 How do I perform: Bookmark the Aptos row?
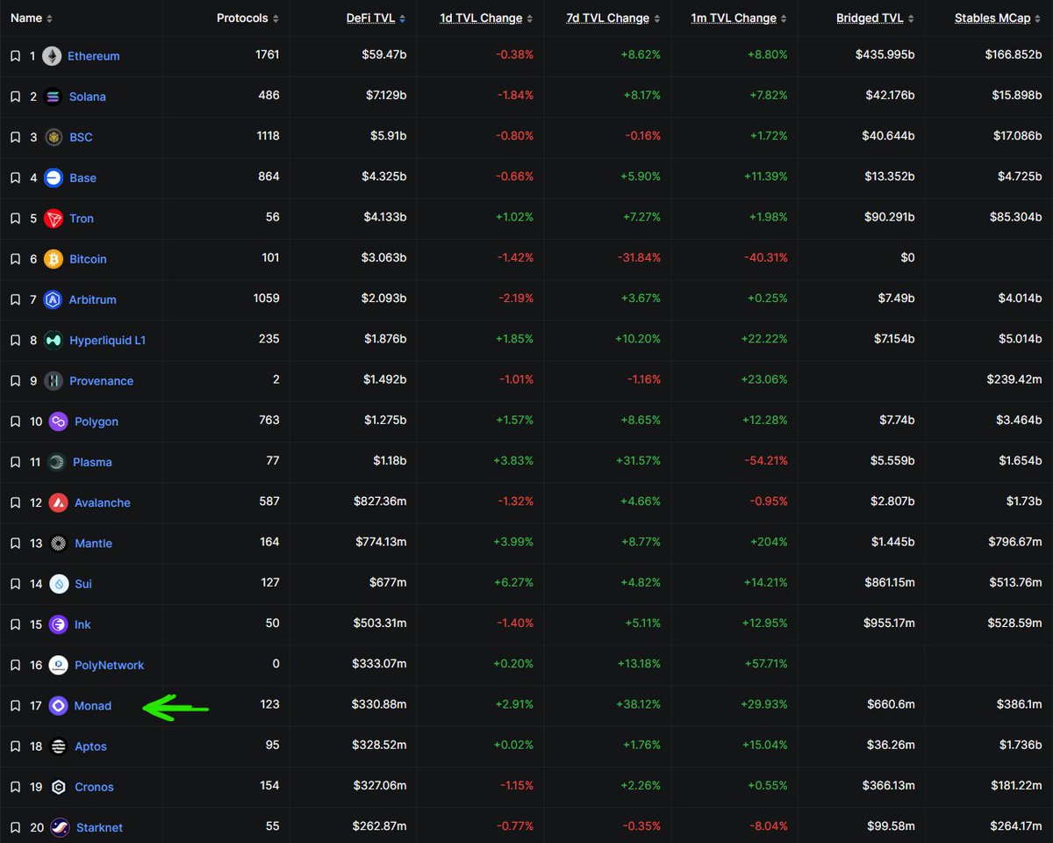pos(15,746)
